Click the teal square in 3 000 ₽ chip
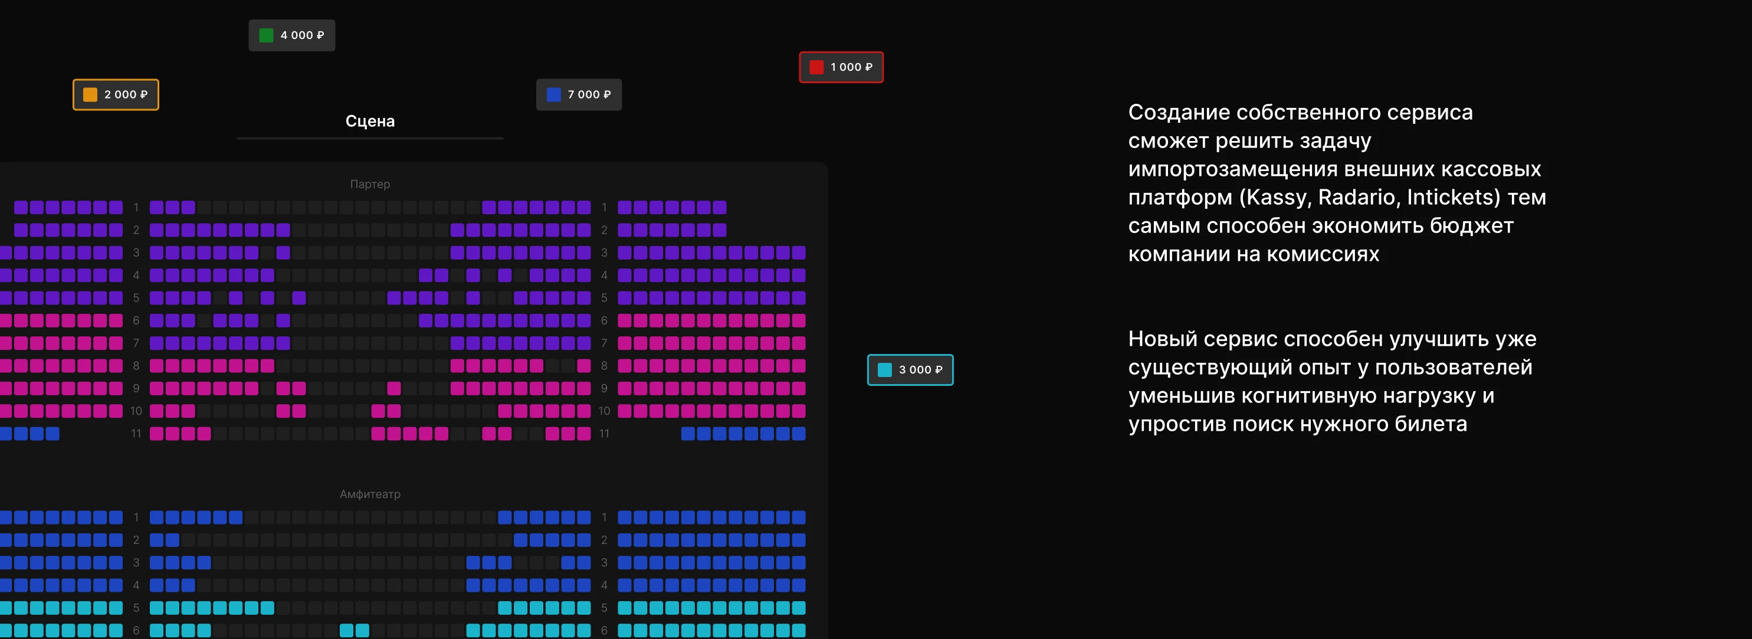The height and width of the screenshot is (639, 1752). [x=885, y=370]
